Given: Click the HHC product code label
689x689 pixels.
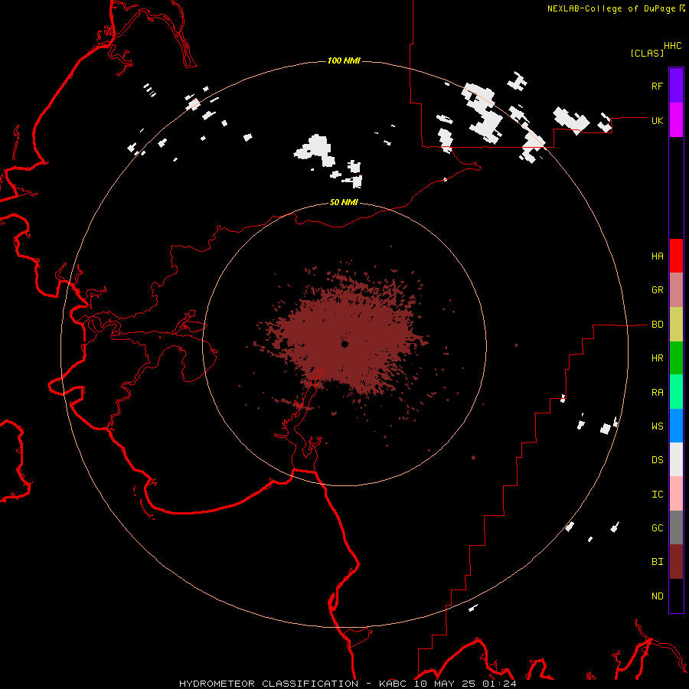Looking at the screenshot, I should 672,46.
